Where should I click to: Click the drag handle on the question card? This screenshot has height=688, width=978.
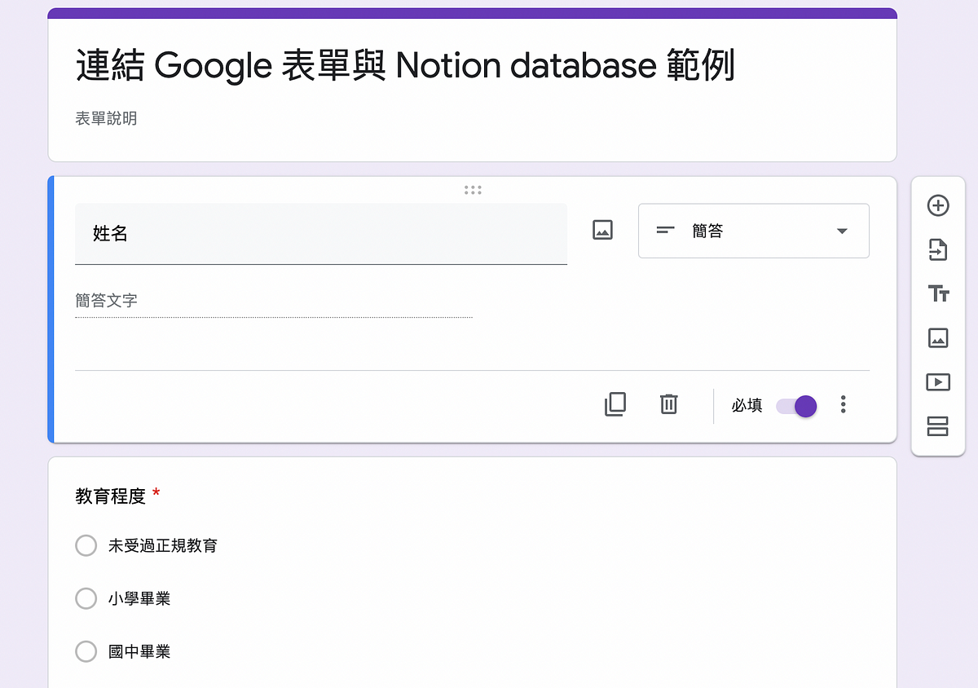[x=473, y=190]
